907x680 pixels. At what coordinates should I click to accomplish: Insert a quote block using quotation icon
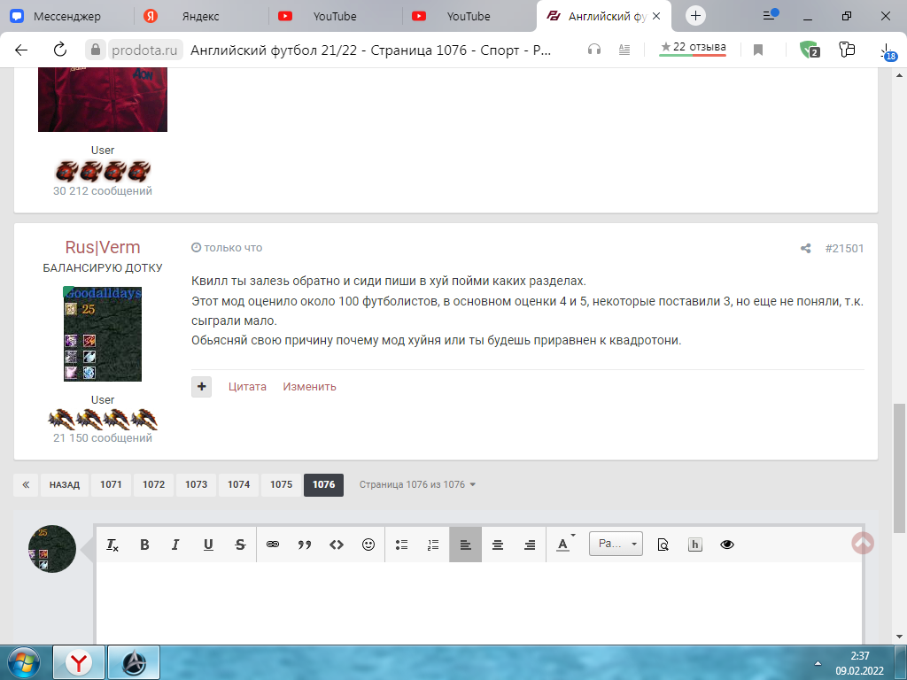tap(305, 545)
